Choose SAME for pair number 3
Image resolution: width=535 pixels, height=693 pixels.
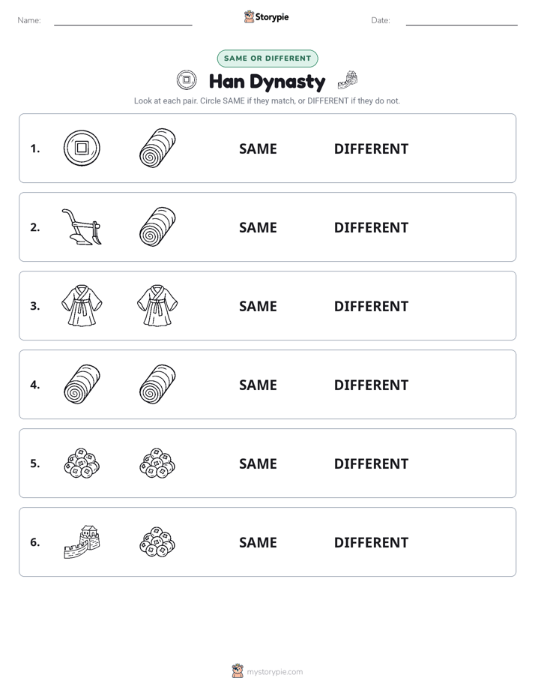258,306
